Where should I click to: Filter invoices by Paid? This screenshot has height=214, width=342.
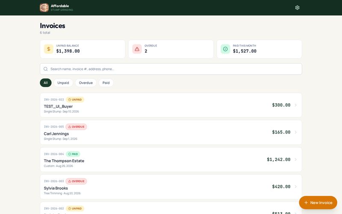106,83
